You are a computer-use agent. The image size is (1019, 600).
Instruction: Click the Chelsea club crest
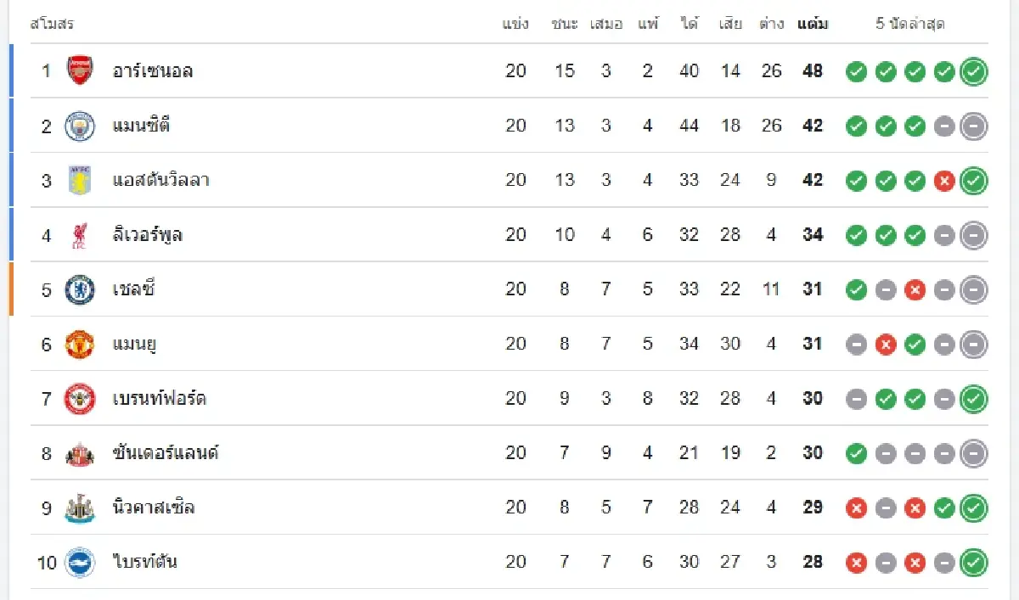tap(81, 289)
